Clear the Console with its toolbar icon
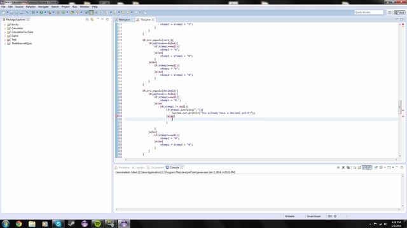The width and height of the screenshot is (407, 228). [x=355, y=167]
